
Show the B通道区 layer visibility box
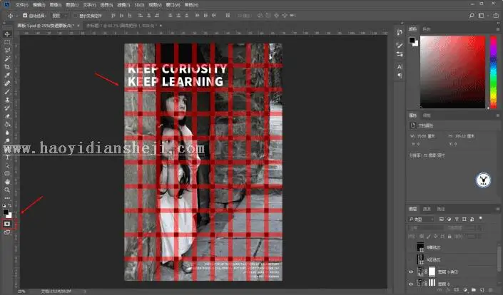[x=411, y=247]
